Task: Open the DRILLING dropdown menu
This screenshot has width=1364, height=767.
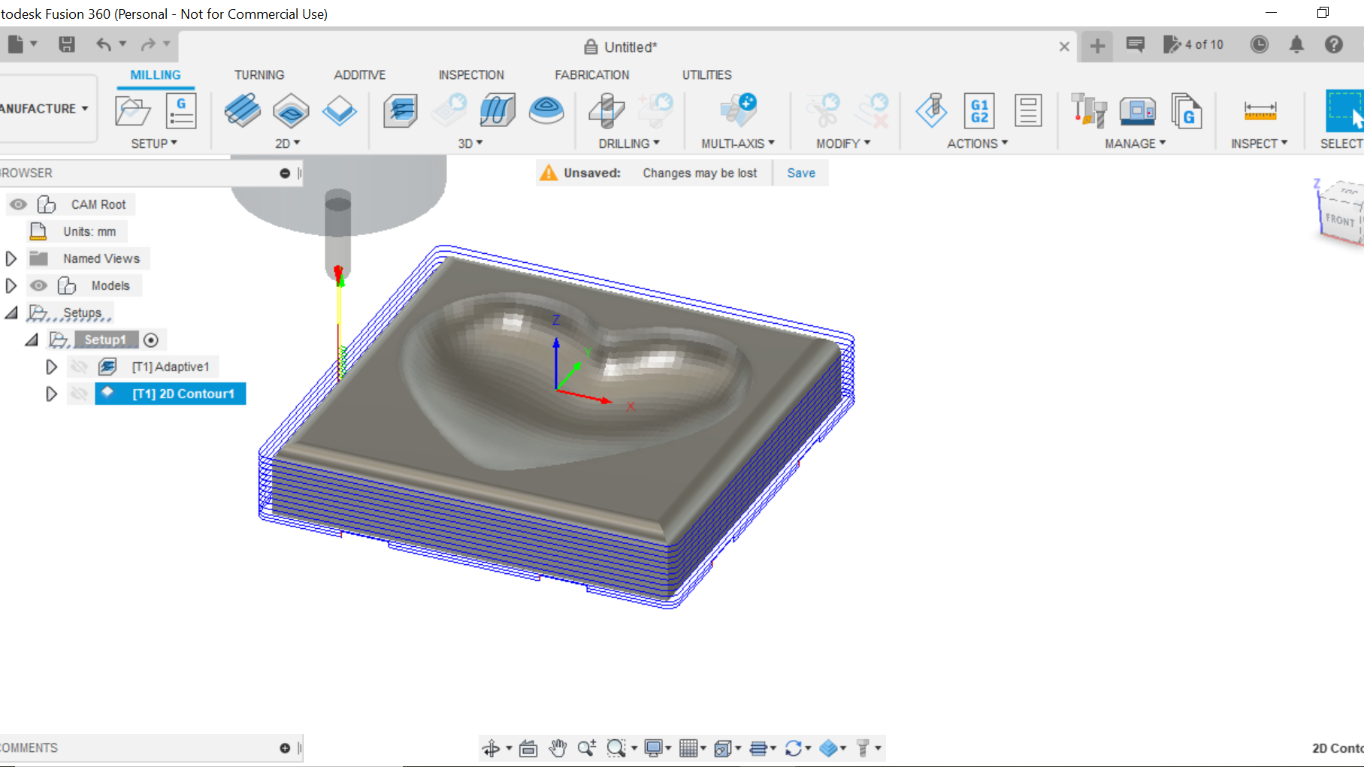Action: click(629, 143)
